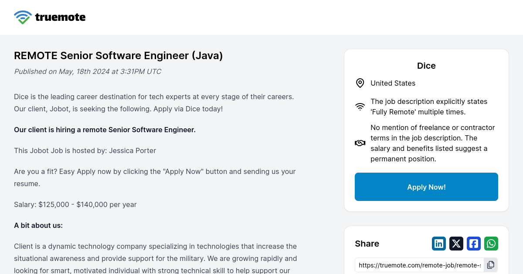This screenshot has width=523, height=274.
Task: Click the REMOTE Senior Software Engineer title
Action: pos(119,56)
